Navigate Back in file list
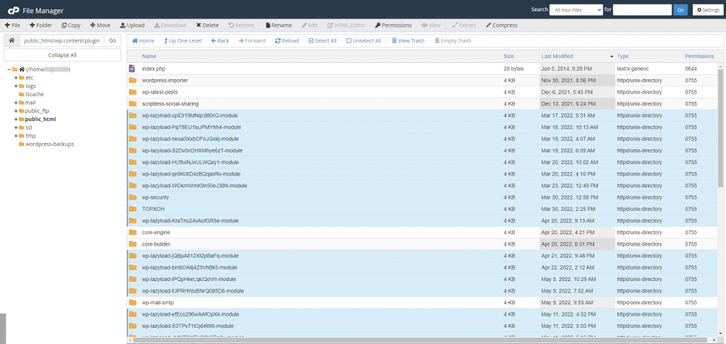The height and width of the screenshot is (344, 726). click(x=220, y=40)
